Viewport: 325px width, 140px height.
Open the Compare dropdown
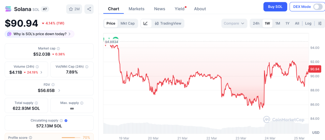pyautogui.click(x=234, y=23)
